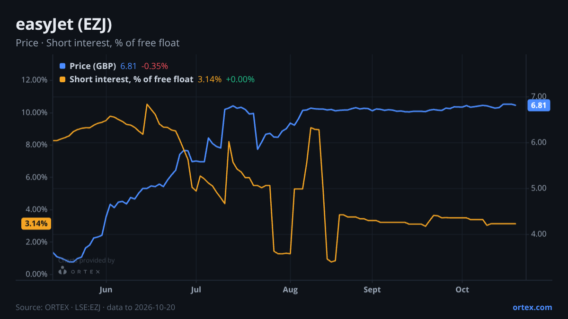Click the Oct x-axis label
This screenshot has width=568, height=319.
click(x=462, y=289)
